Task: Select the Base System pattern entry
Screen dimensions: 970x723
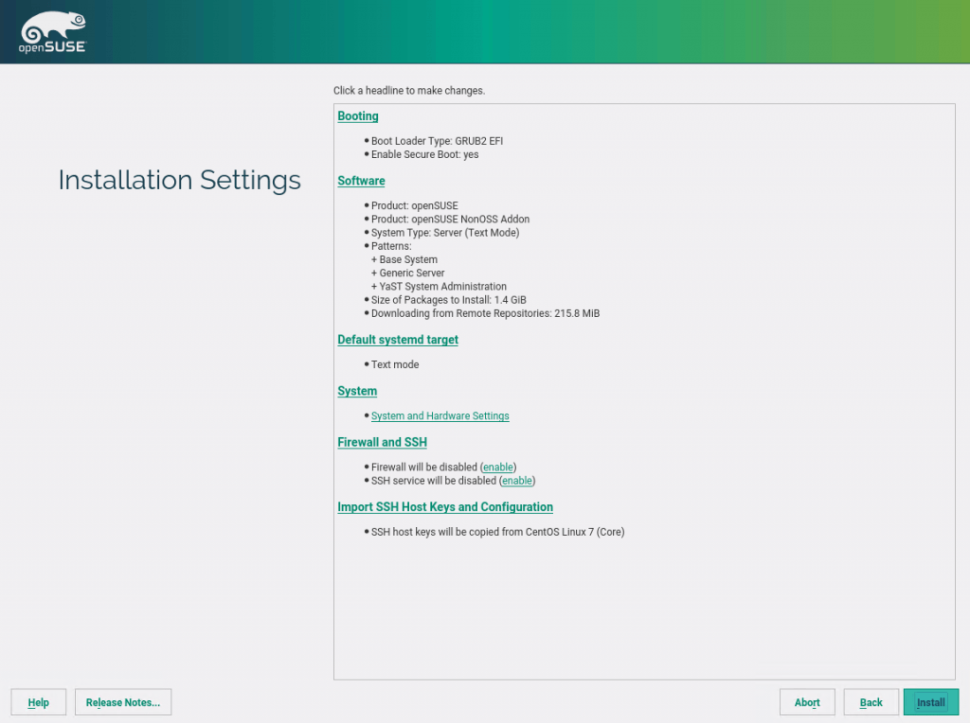Action: click(405, 259)
